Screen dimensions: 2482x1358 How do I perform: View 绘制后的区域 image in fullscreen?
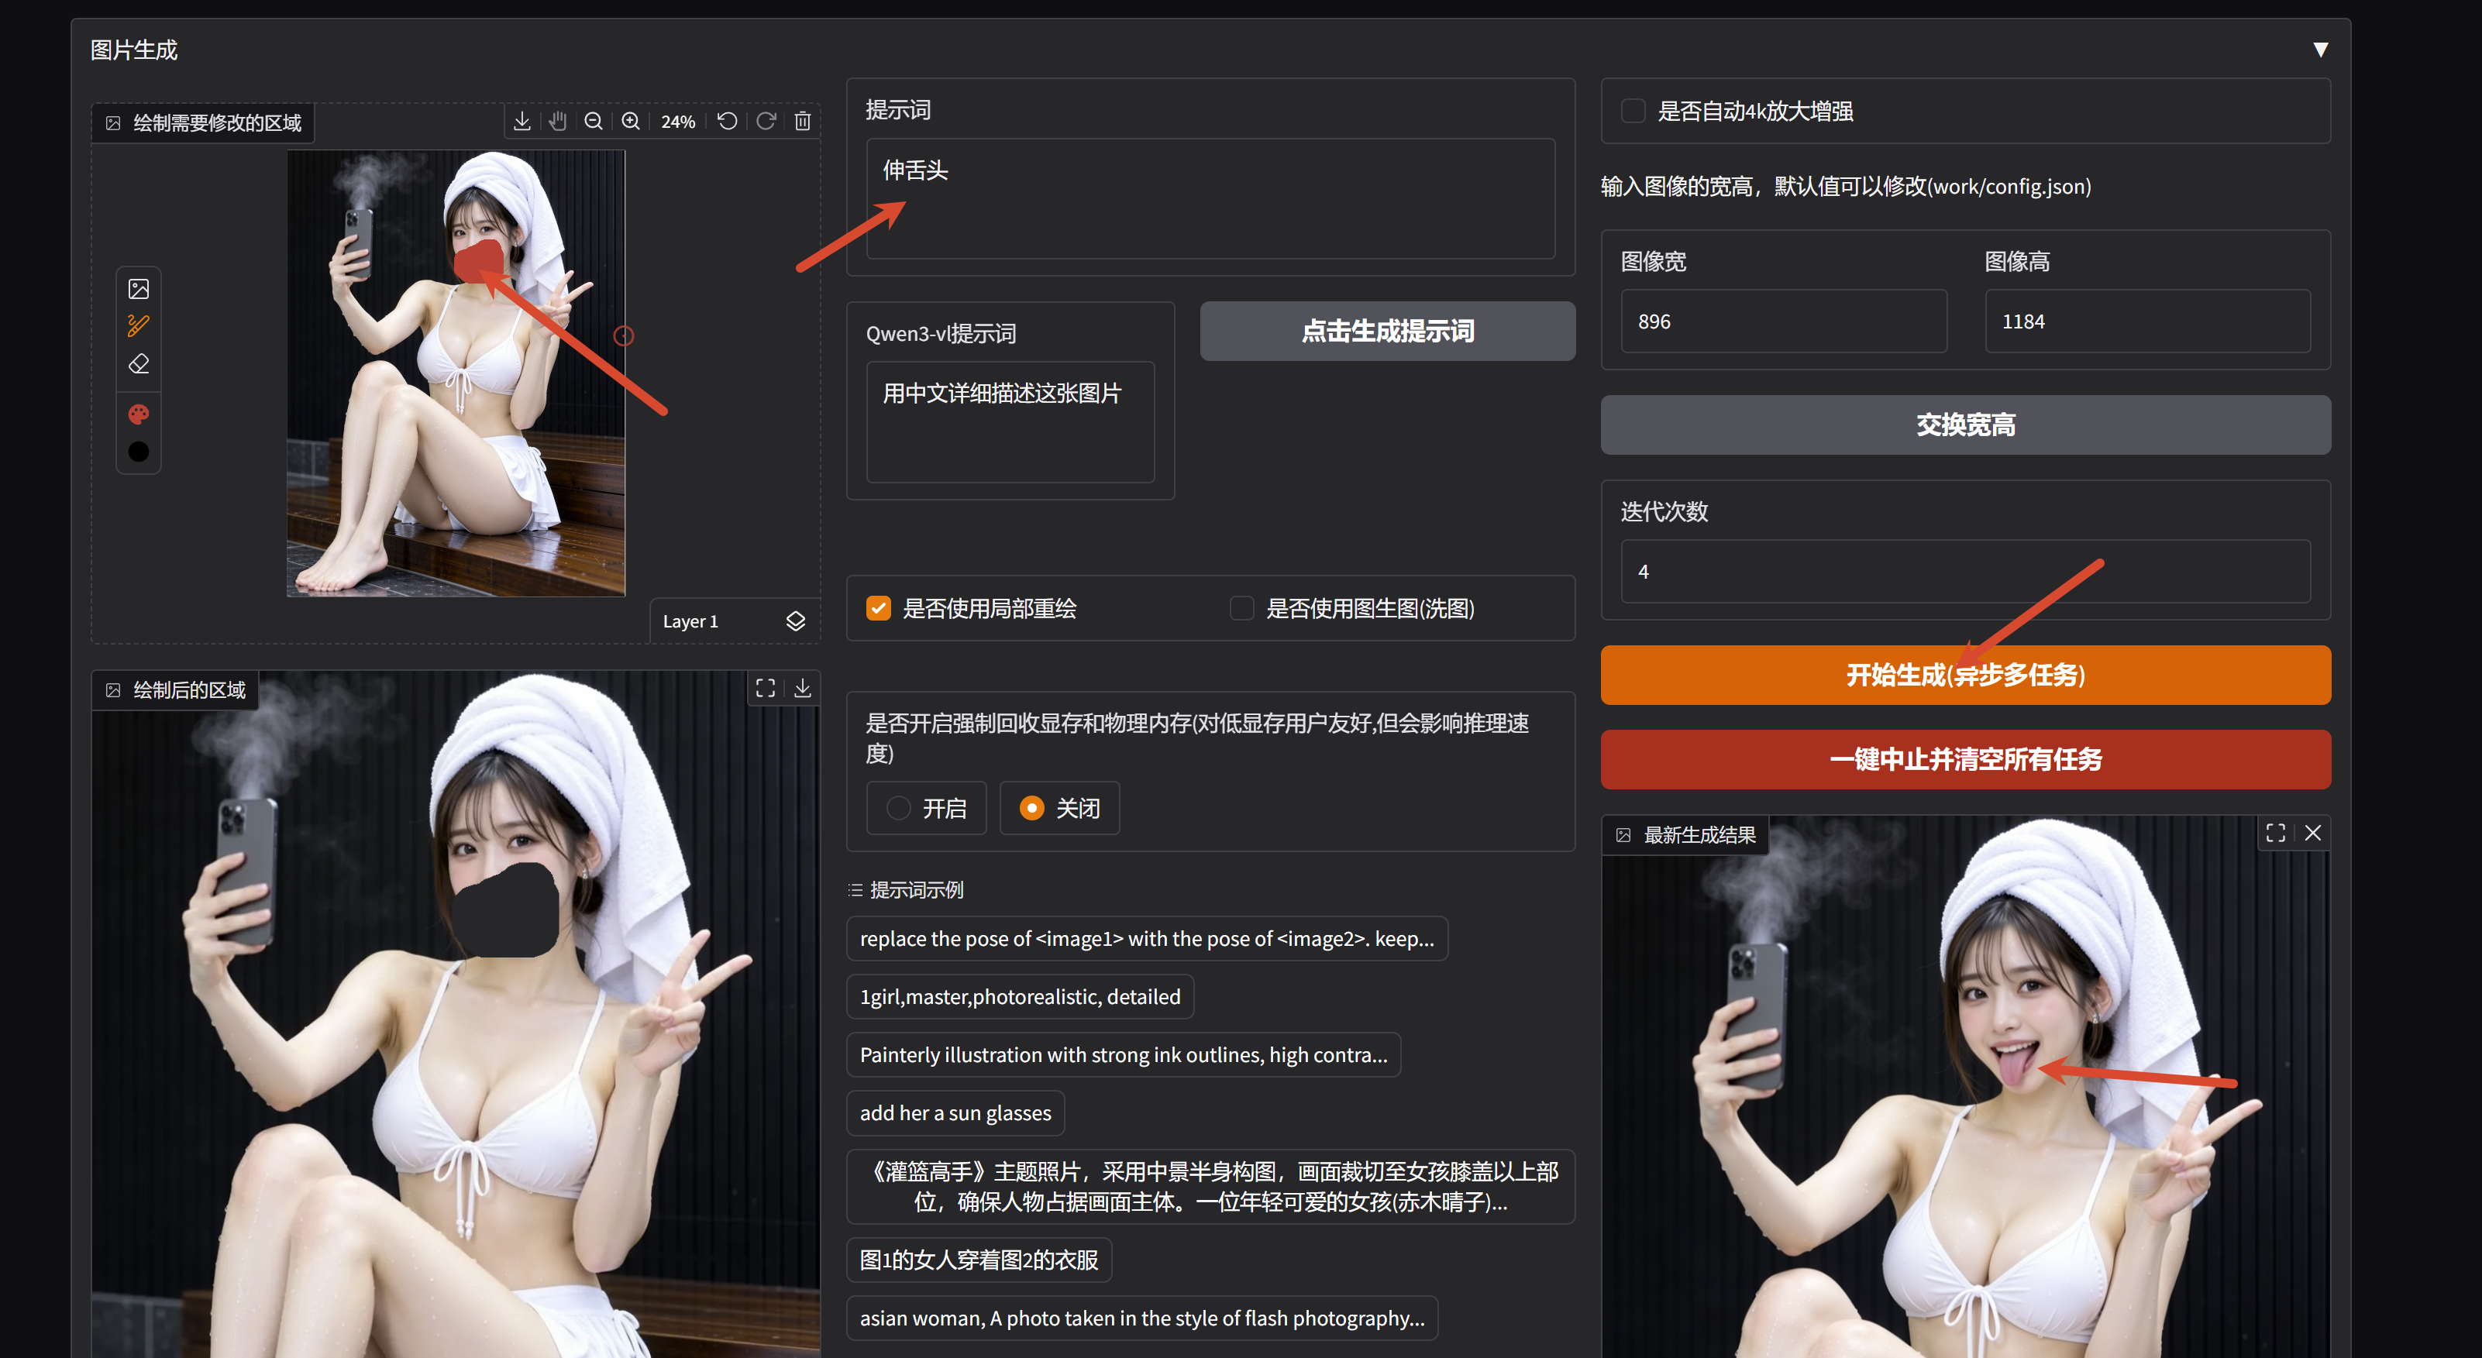[766, 688]
